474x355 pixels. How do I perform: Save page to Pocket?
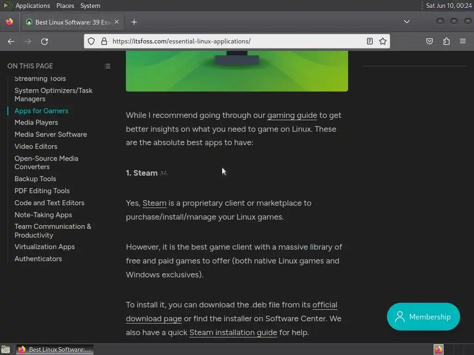click(430, 41)
